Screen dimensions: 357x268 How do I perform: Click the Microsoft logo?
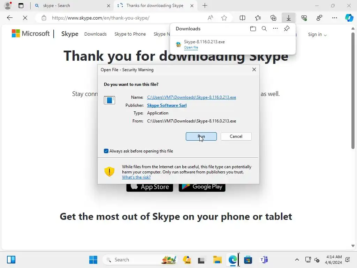click(x=31, y=33)
